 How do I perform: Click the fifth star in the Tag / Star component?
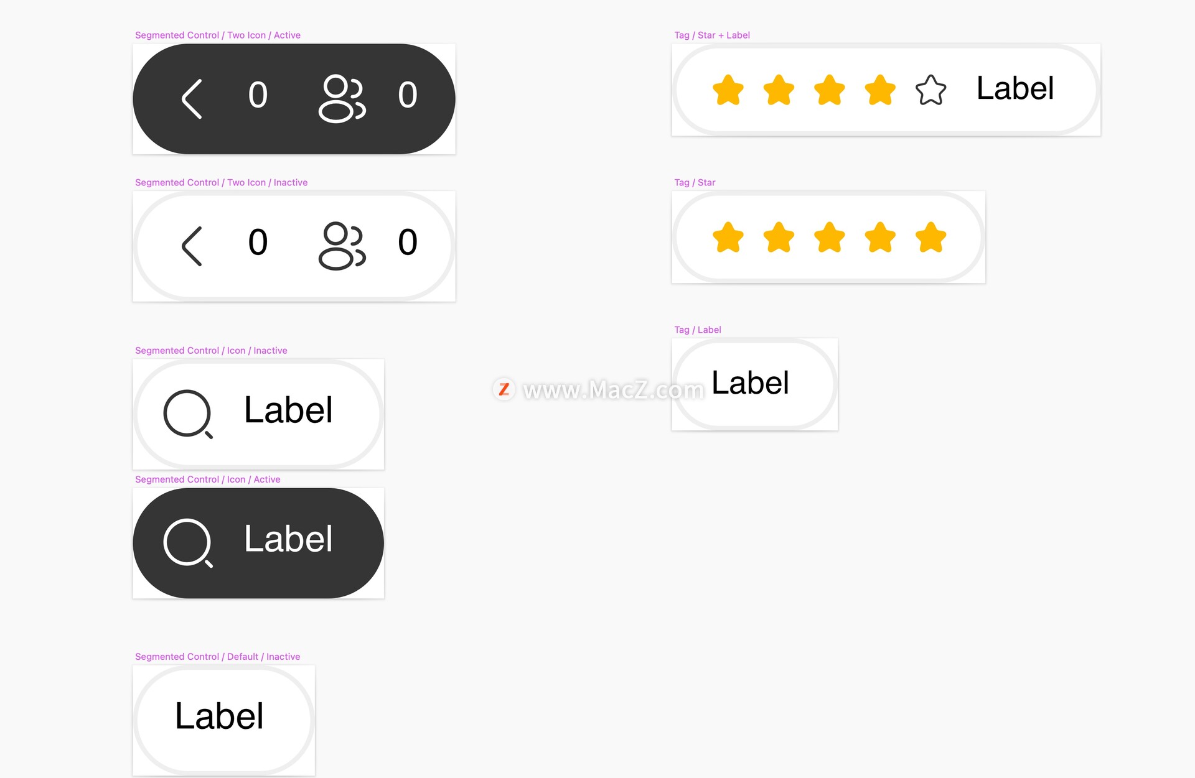[x=930, y=237]
